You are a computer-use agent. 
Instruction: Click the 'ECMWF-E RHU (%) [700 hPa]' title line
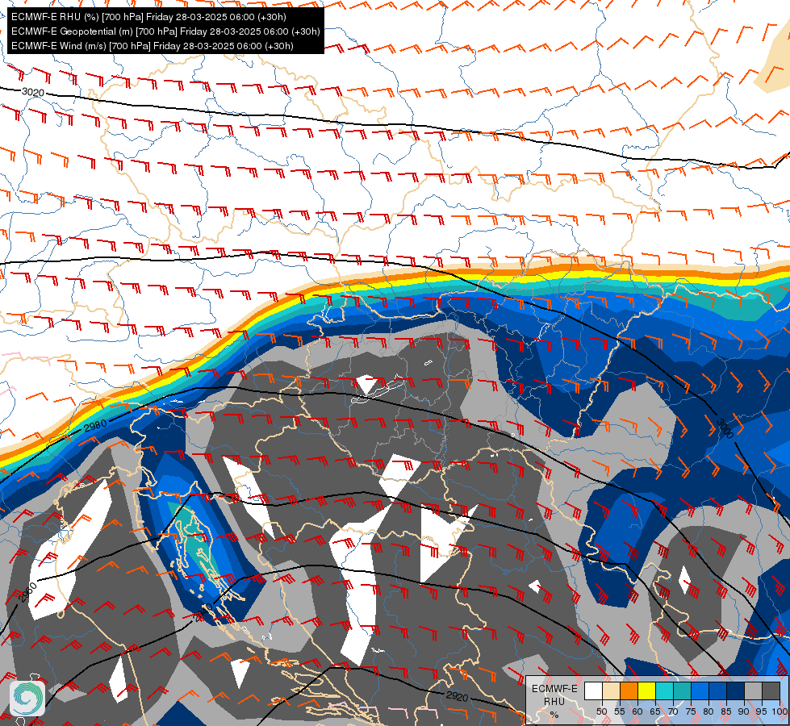tap(148, 17)
